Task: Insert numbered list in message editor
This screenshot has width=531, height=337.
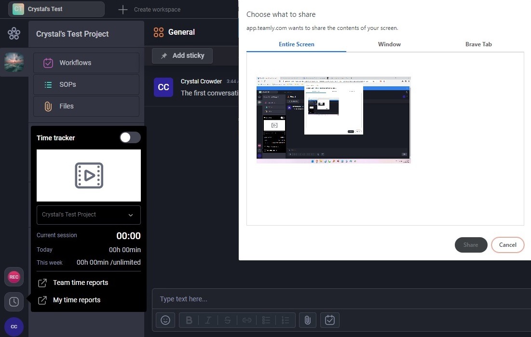Action: click(285, 320)
